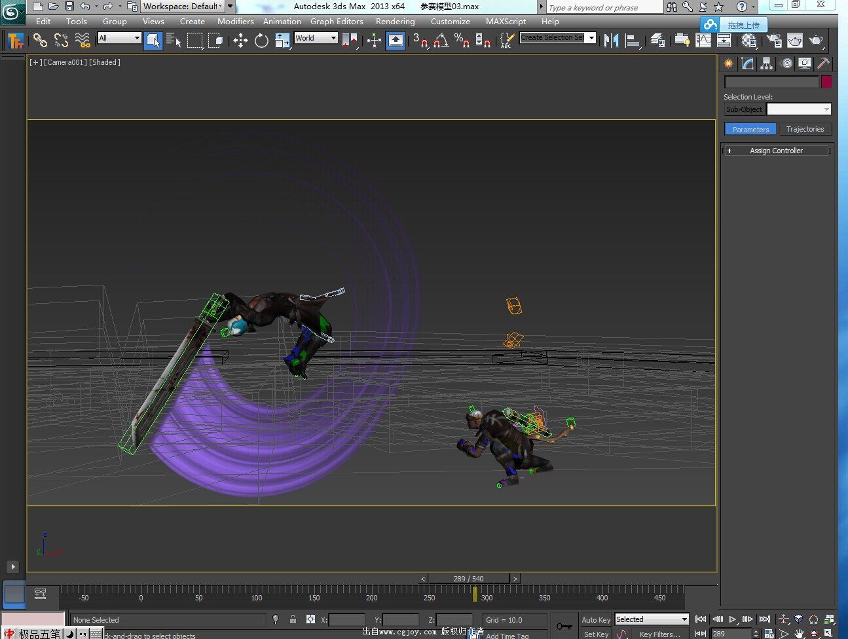Click the Trajectories button
Viewport: 848px width, 639px height.
click(x=805, y=130)
